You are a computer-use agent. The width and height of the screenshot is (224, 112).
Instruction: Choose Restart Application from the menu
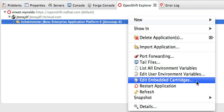[172, 86]
